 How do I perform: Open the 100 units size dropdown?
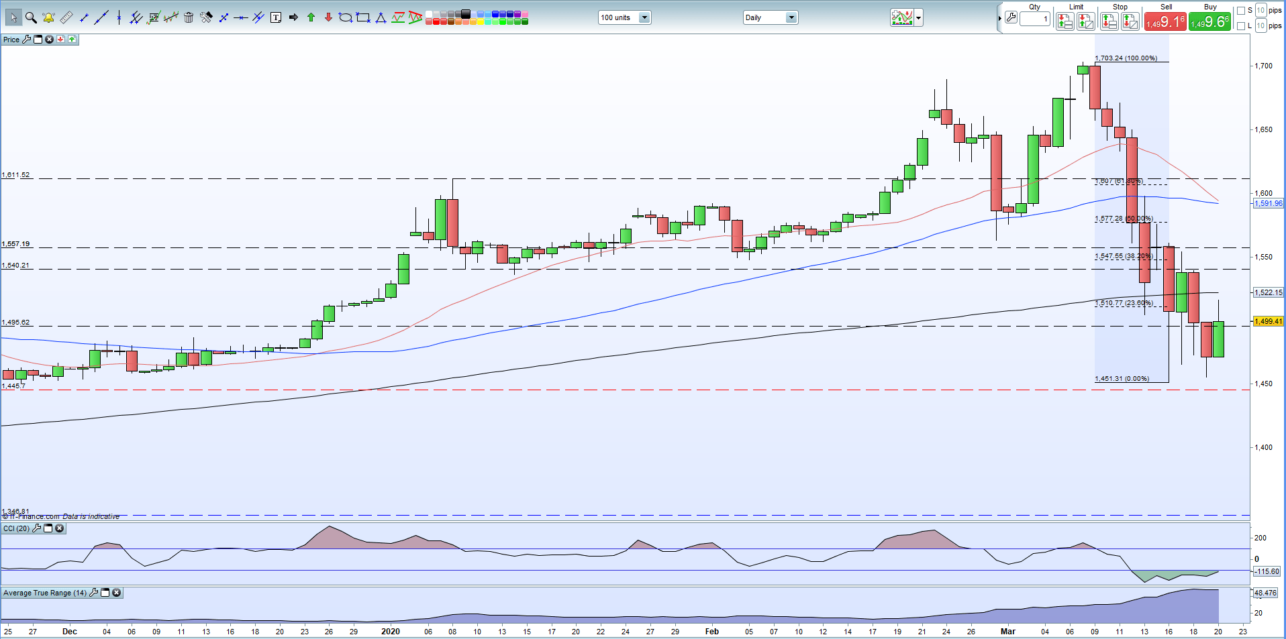tap(644, 17)
